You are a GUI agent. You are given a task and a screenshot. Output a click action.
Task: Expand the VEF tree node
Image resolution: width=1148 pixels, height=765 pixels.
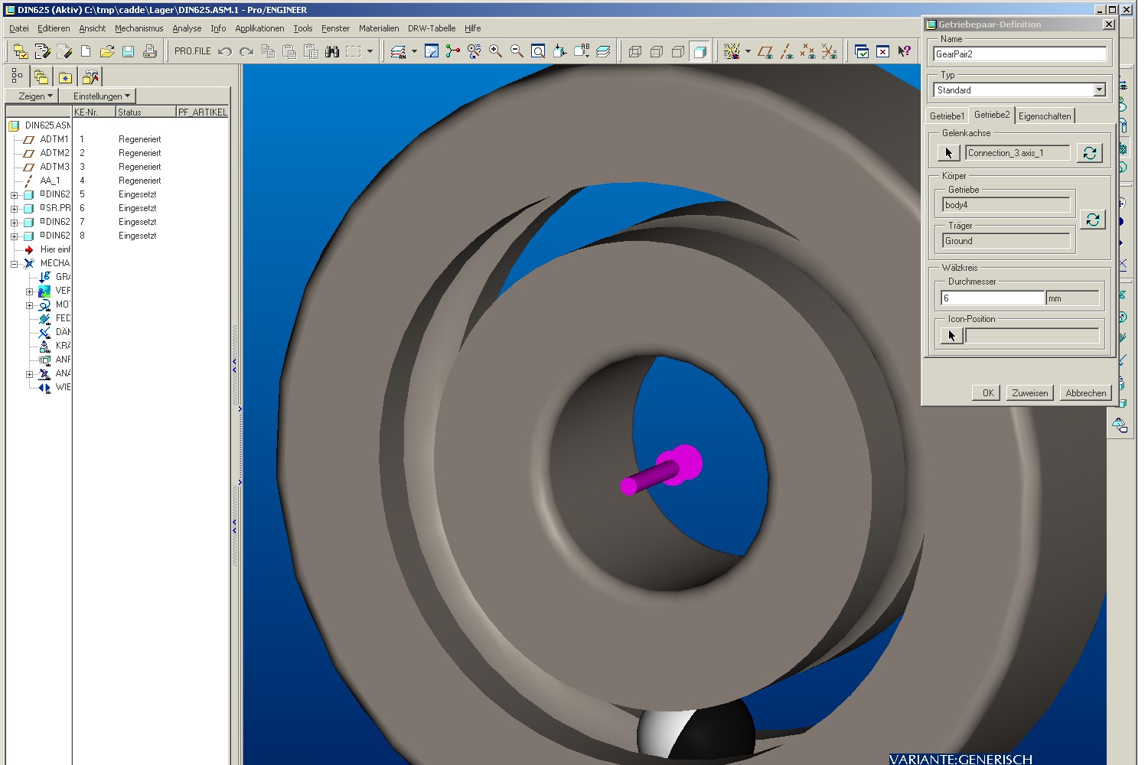click(x=29, y=291)
